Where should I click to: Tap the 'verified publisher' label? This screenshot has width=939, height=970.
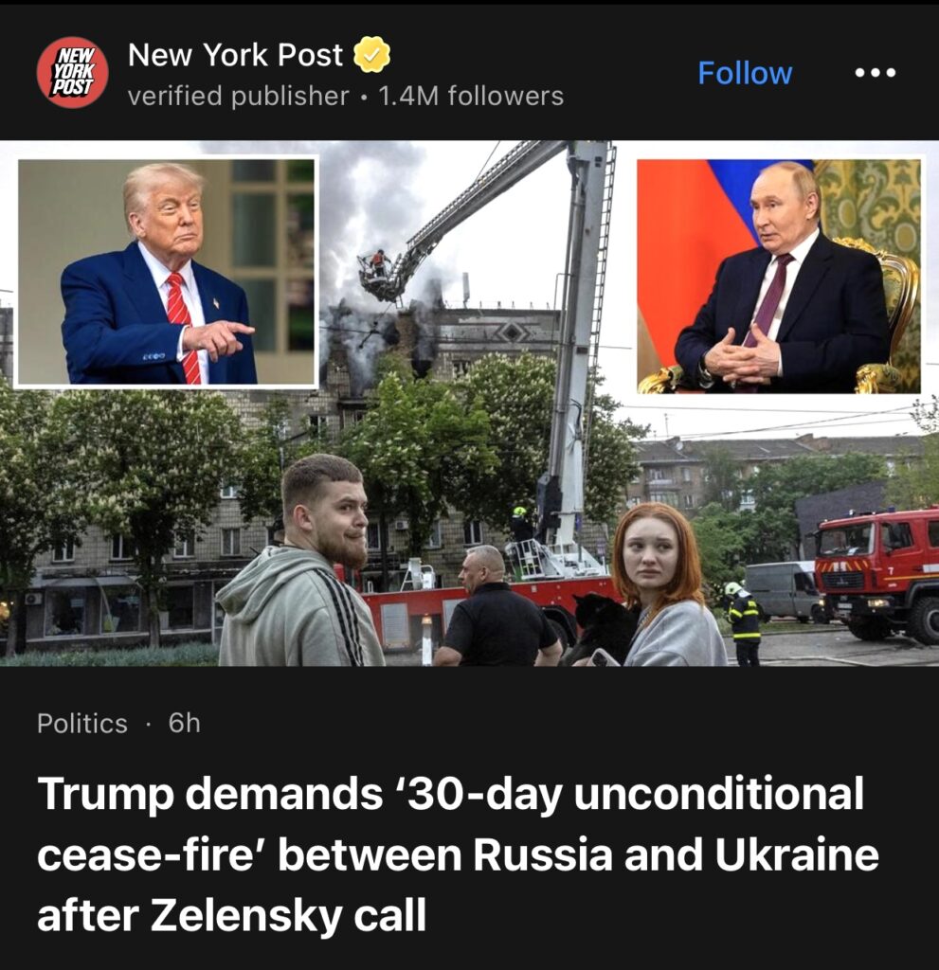(239, 96)
